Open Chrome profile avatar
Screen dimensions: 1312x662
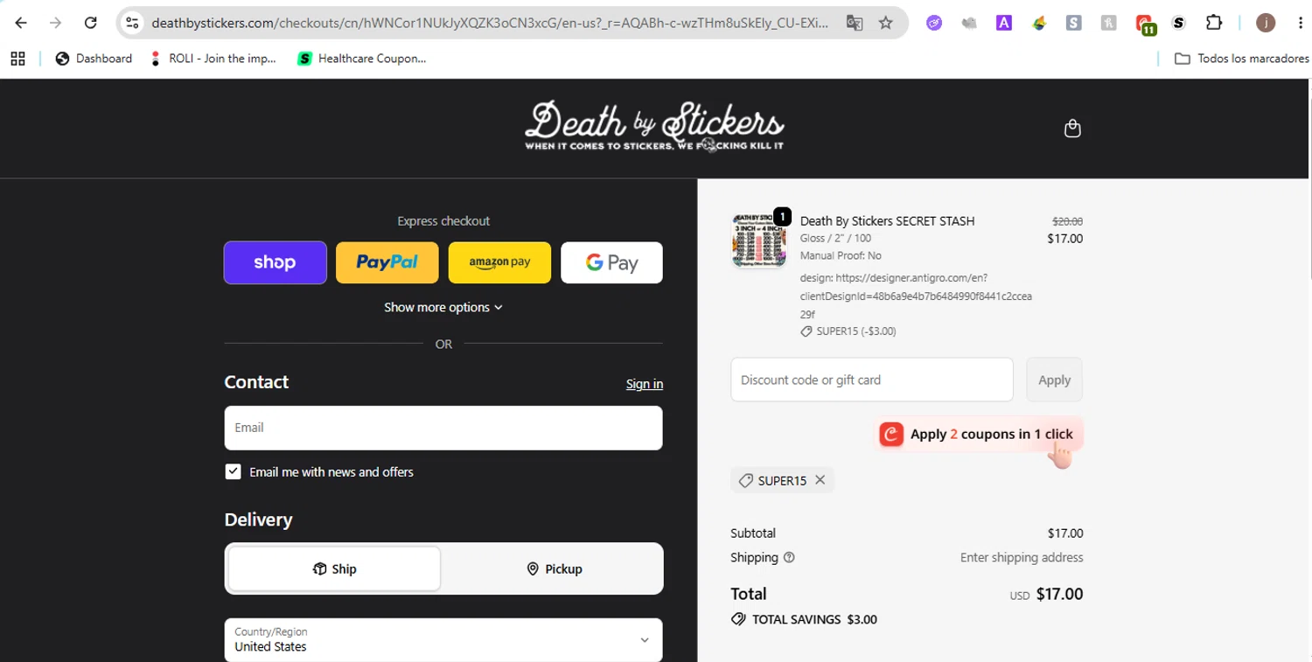(x=1266, y=23)
